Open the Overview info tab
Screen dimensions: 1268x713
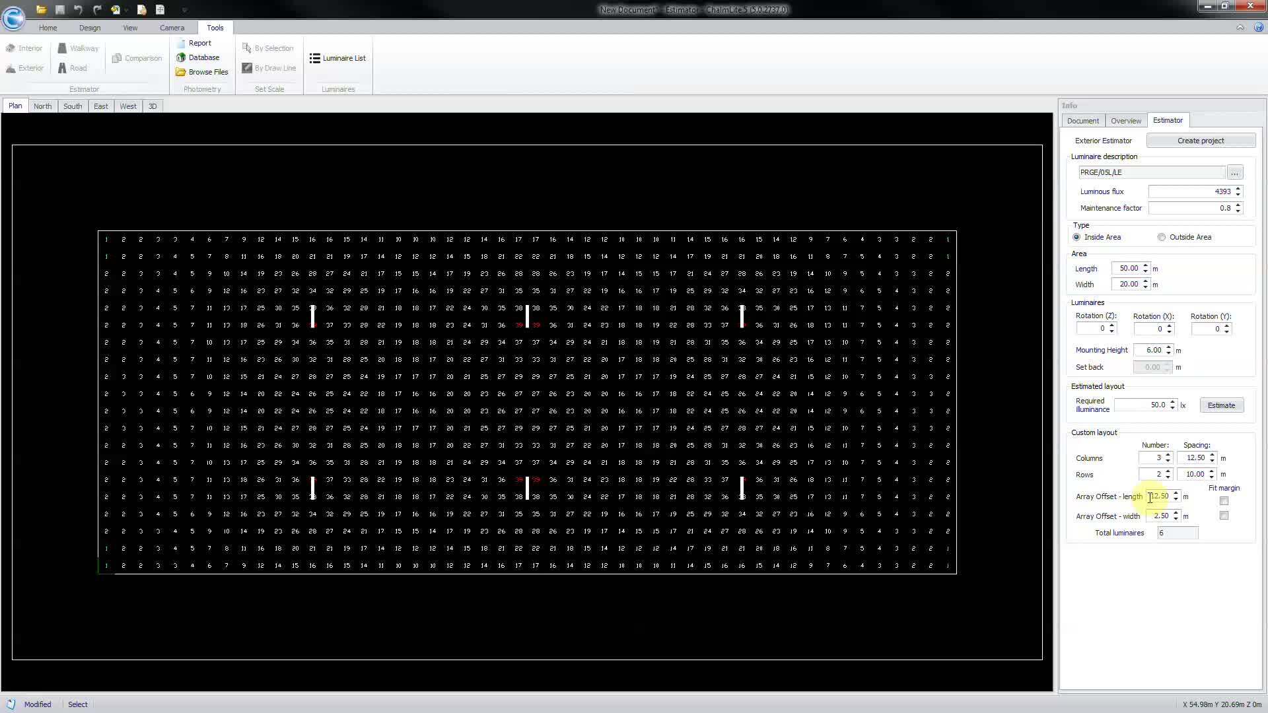point(1126,121)
